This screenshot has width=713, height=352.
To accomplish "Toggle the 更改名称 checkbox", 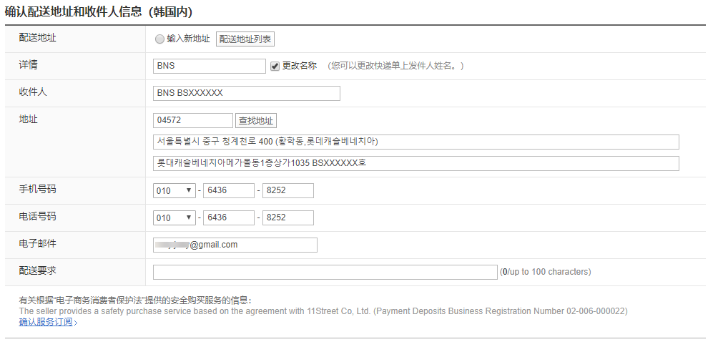I will pyautogui.click(x=275, y=66).
